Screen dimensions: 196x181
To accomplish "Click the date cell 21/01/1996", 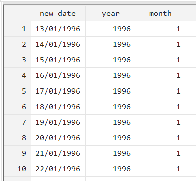I will (58, 153).
